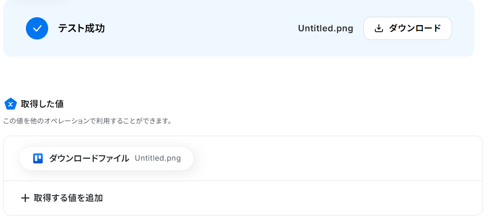Click the 取得した値 section heading

tap(42, 104)
